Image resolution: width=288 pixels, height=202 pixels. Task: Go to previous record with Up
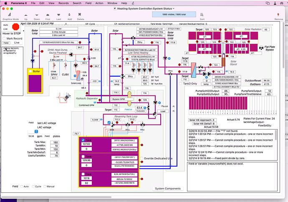(x=26, y=17)
